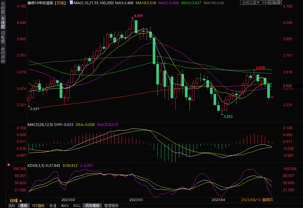Open the 闪电图 side tab
Screen dimensions: 303x208
point(3,37)
